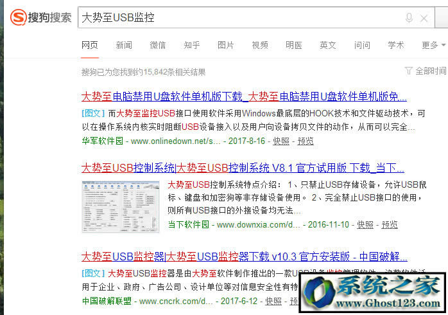Click the 图文 tag in first result
Image resolution: width=448 pixels, height=315 pixels.
[x=92, y=113]
